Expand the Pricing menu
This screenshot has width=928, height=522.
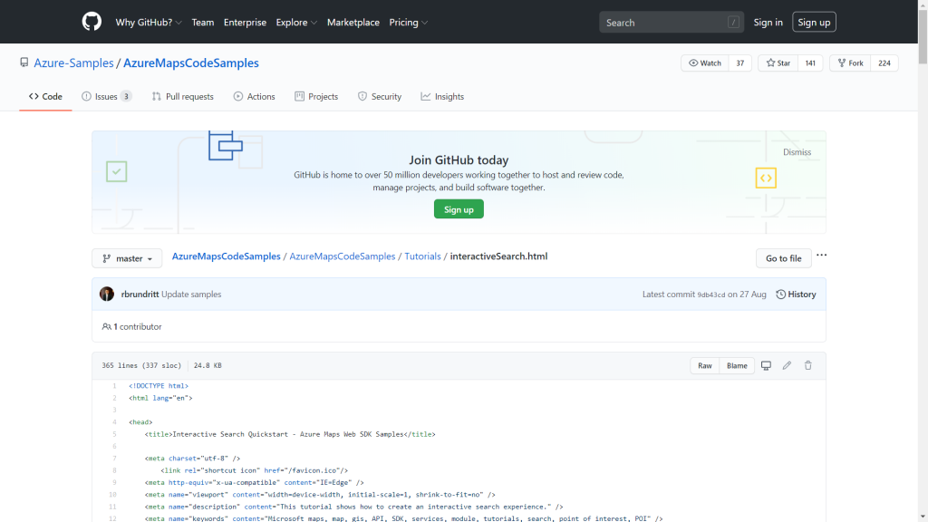point(409,23)
